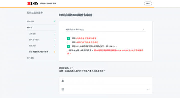This screenshot has width=180, height=98.
Task: Click the green checkmark beside 開始申請
Action: click(55, 21)
